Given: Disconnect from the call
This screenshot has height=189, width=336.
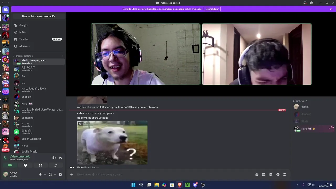Looking at the screenshot, I should click(x=60, y=158).
